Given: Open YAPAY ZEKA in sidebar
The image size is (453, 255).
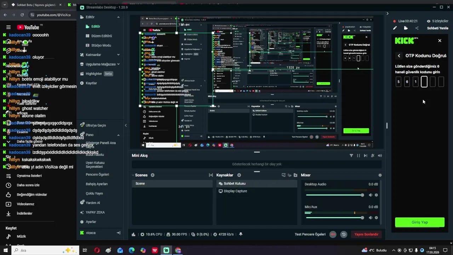Looking at the screenshot, I should [x=92, y=212].
